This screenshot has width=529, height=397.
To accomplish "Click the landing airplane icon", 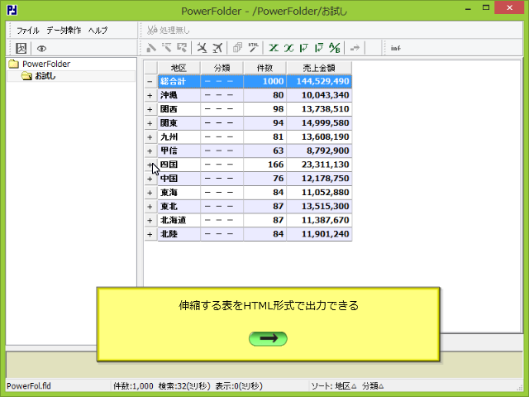I will click(x=202, y=48).
